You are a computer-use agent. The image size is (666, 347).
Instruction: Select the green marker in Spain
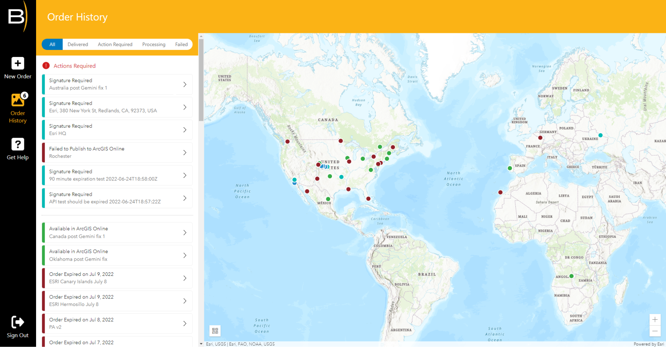pyautogui.click(x=510, y=168)
